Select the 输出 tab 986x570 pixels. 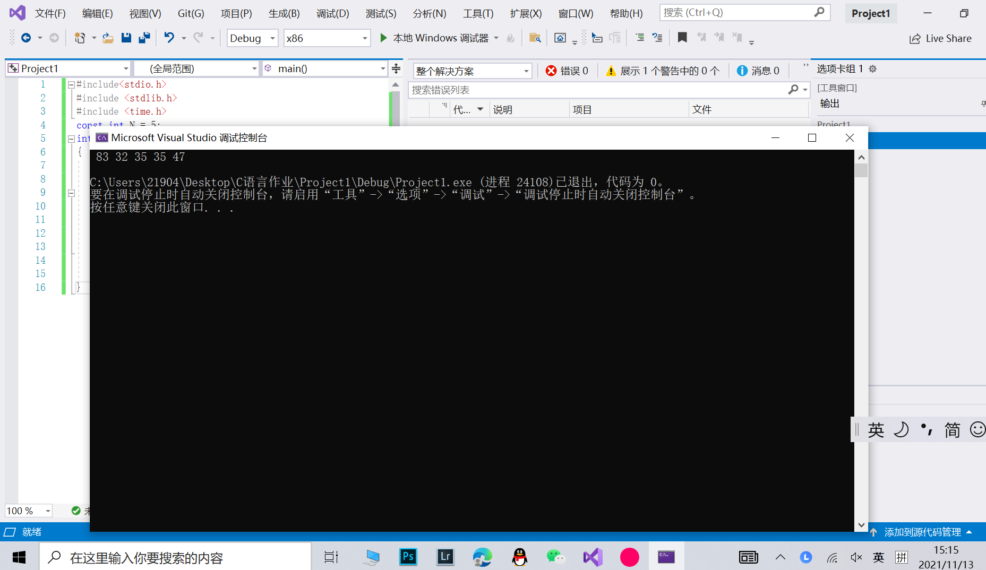coord(829,103)
